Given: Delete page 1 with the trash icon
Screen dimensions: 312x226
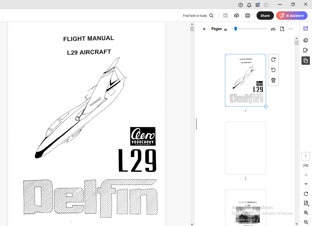Looking at the screenshot, I should click(x=273, y=80).
